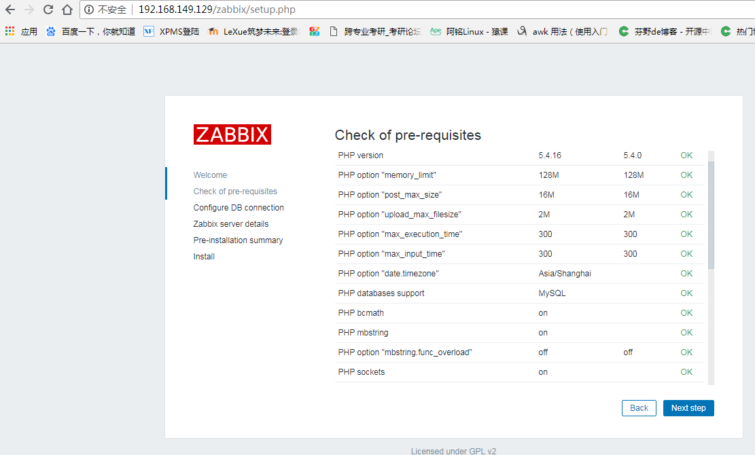Click the PHP sockets label
This screenshot has width=755, height=455.
(361, 372)
